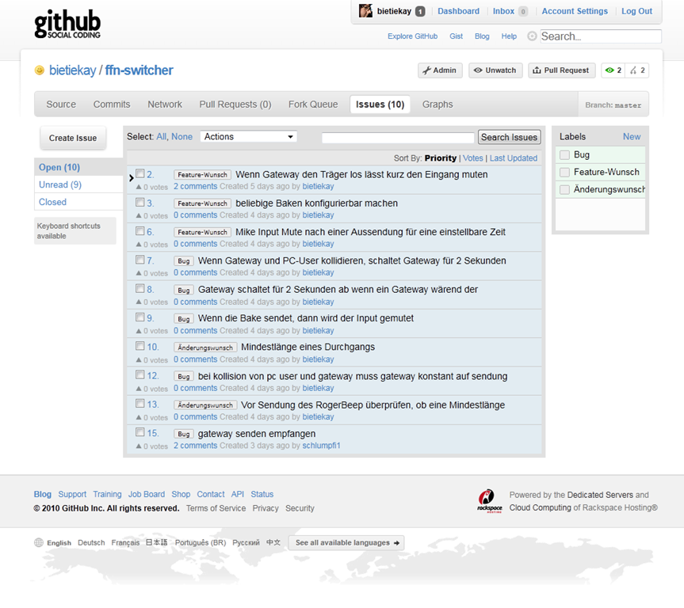Upvote issue 15 using its vote arrow
This screenshot has height=608, width=684.
pyautogui.click(x=139, y=446)
